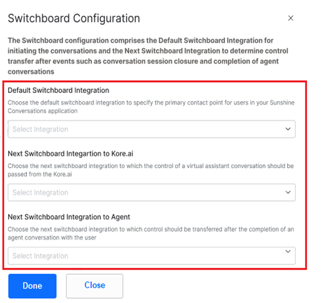
Task: Open the Next Switchboard Integration to Kore.ai dropdown
Action: click(151, 193)
